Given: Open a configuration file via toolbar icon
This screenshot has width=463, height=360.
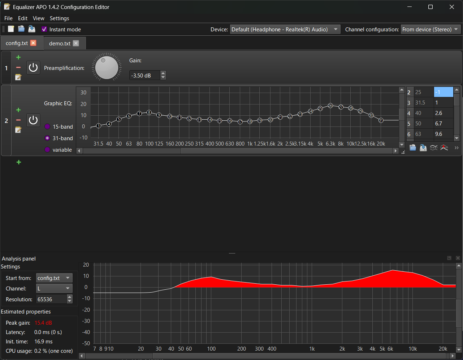Looking at the screenshot, I should (x=21, y=29).
